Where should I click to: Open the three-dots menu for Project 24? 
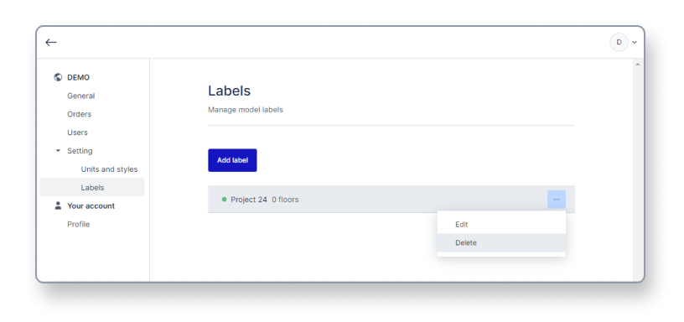click(x=557, y=200)
